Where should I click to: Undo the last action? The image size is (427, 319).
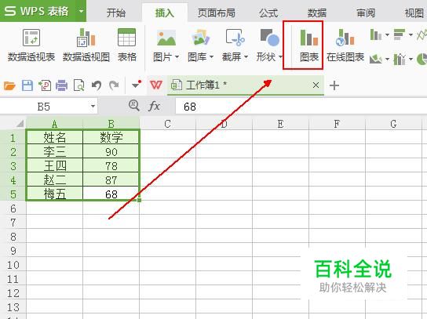pos(97,85)
